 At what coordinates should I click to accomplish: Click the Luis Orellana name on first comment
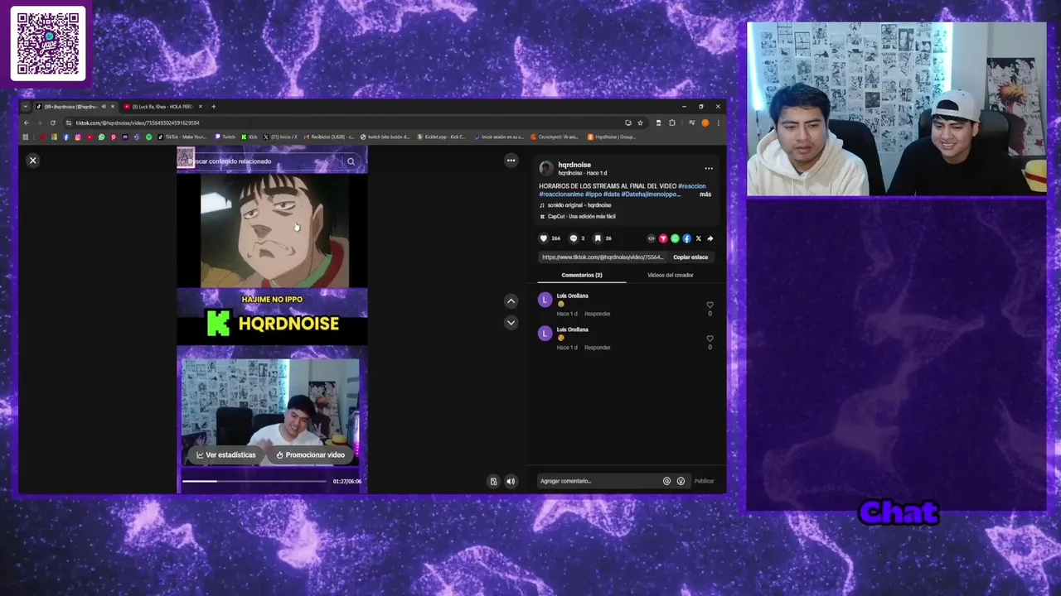[573, 296]
